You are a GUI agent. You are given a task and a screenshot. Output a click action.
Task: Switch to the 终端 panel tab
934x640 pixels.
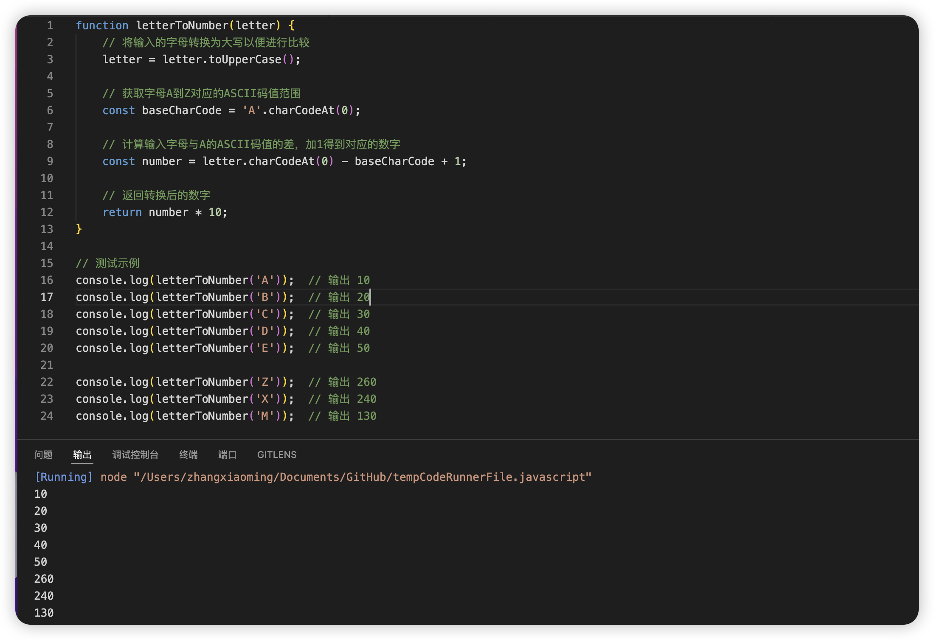pos(188,455)
